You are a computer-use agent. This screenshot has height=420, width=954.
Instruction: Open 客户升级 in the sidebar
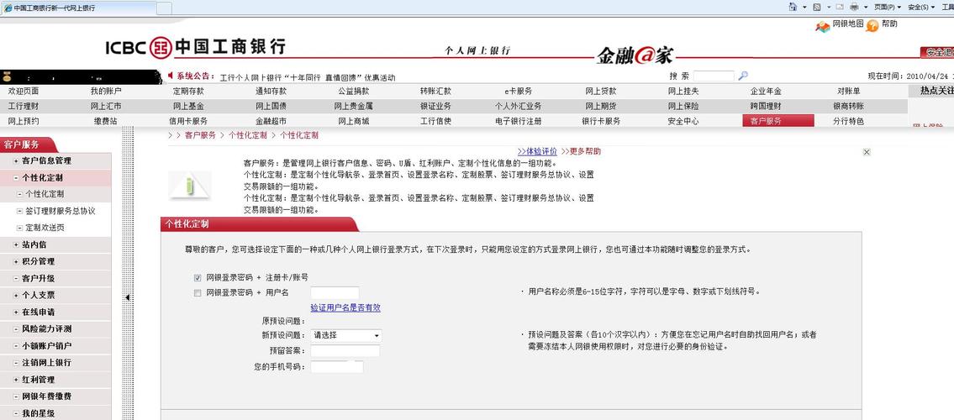click(x=38, y=278)
